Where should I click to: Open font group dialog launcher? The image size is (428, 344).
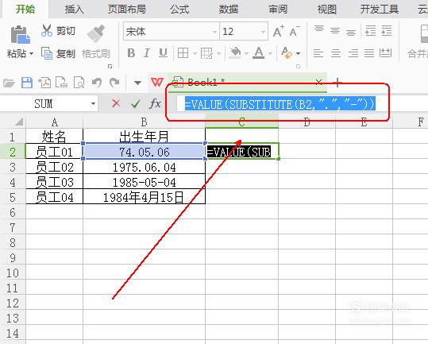(x=298, y=66)
